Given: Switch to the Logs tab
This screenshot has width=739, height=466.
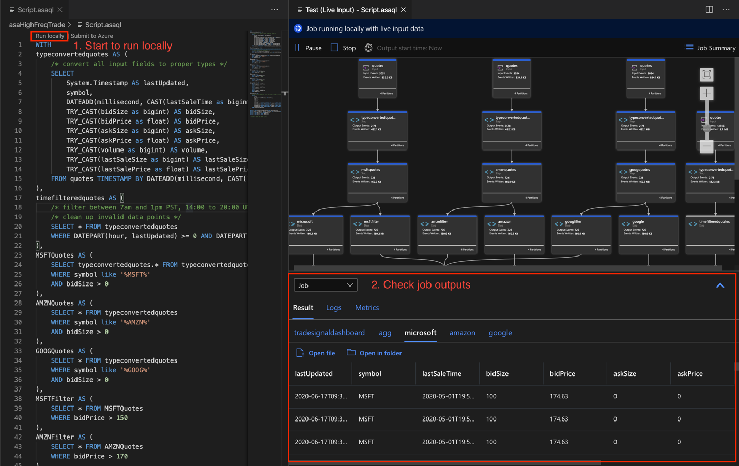Looking at the screenshot, I should (x=333, y=308).
